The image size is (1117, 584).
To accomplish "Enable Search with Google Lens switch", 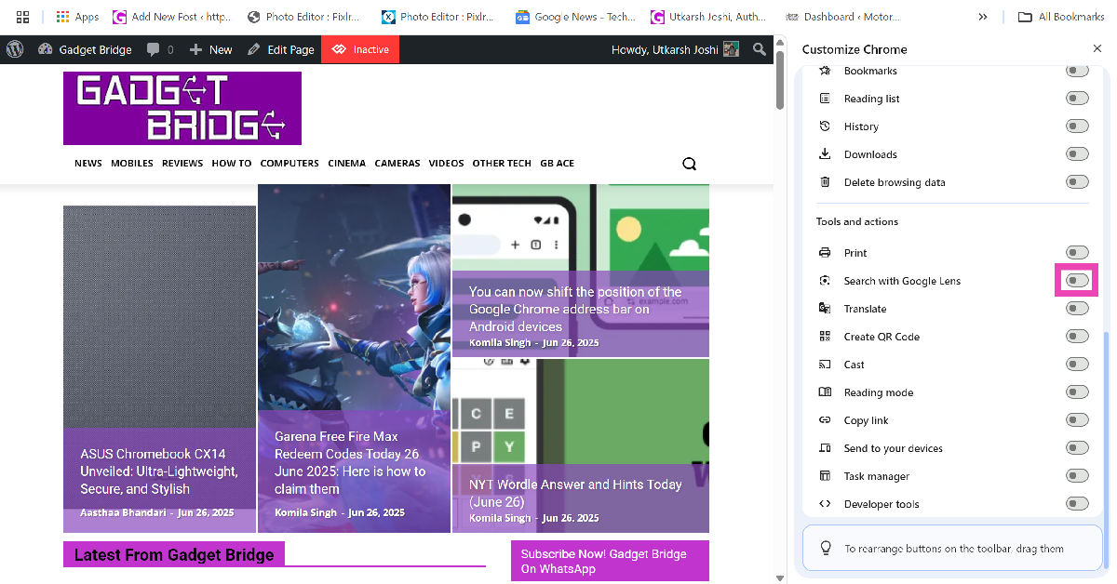I will [x=1077, y=281].
